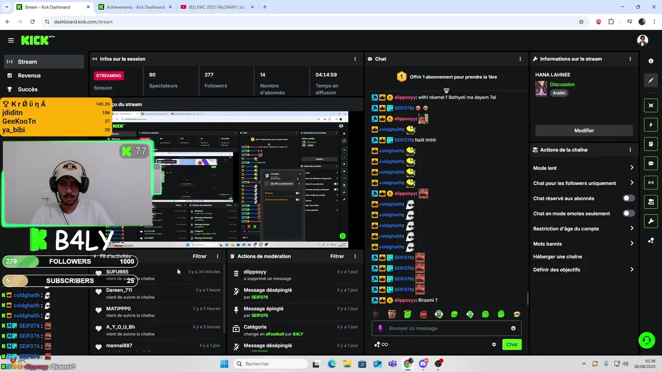Expand the Mots bannis setting
This screenshot has width=662, height=372.
click(x=583, y=243)
